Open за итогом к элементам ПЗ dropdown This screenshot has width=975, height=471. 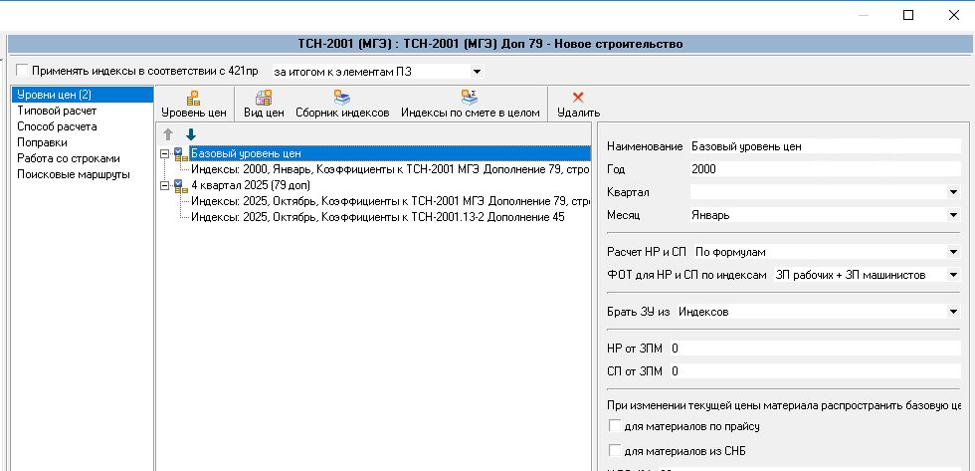coord(477,72)
